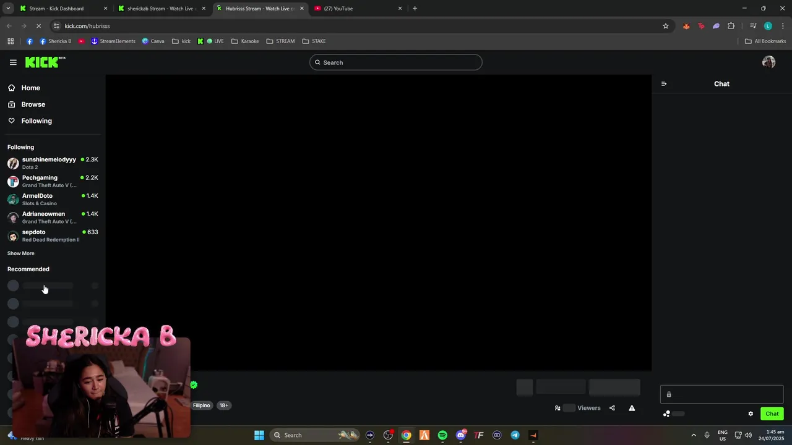Open the hamburger sidebar menu
Image resolution: width=792 pixels, height=445 pixels.
(x=13, y=62)
